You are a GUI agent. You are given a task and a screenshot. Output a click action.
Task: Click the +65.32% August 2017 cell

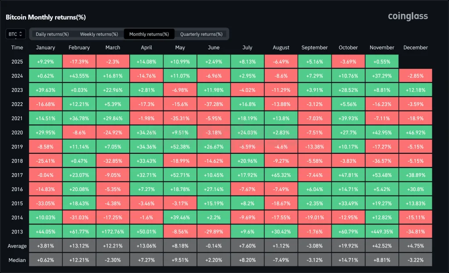pos(281,175)
